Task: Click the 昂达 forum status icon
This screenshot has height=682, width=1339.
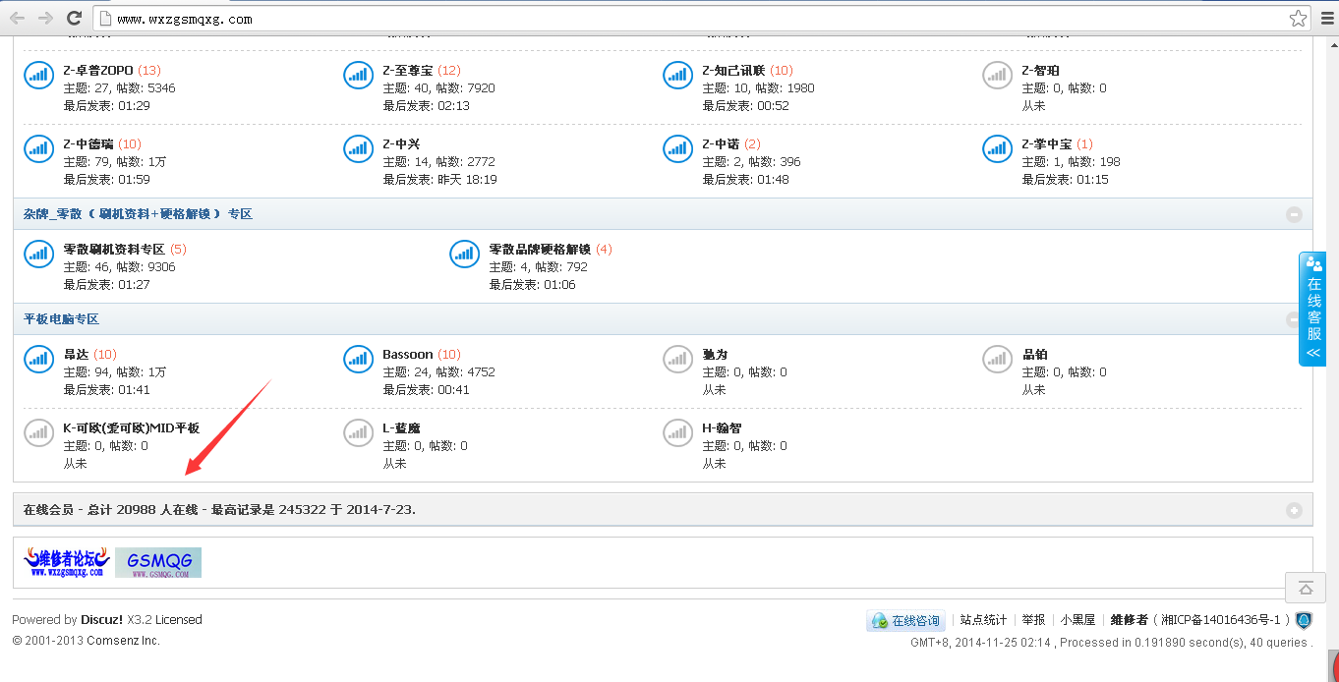Action: 38,359
